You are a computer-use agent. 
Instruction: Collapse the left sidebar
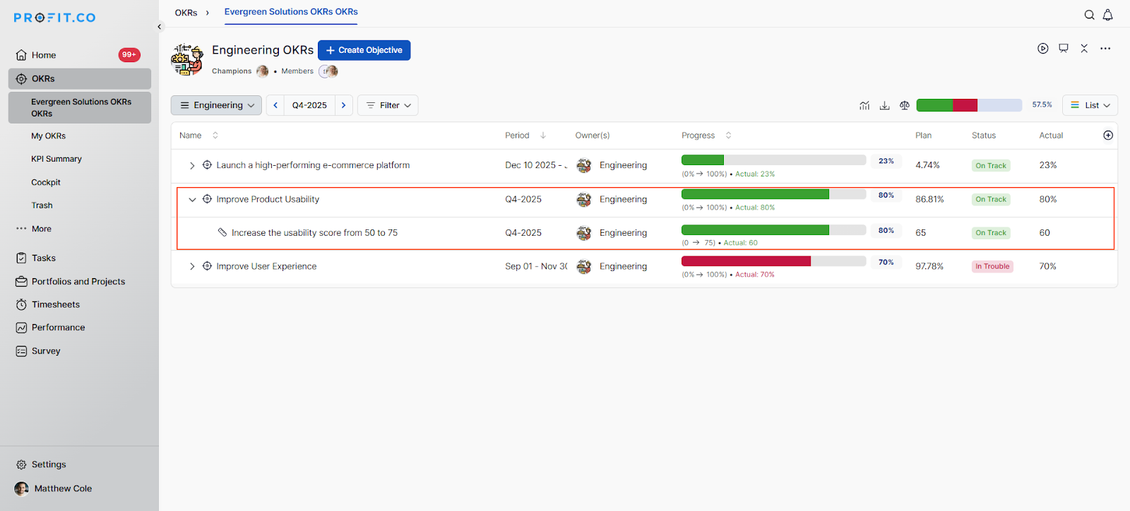[x=160, y=27]
